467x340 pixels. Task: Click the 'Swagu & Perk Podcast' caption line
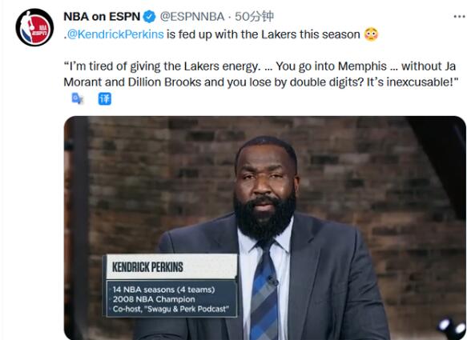tap(171, 309)
